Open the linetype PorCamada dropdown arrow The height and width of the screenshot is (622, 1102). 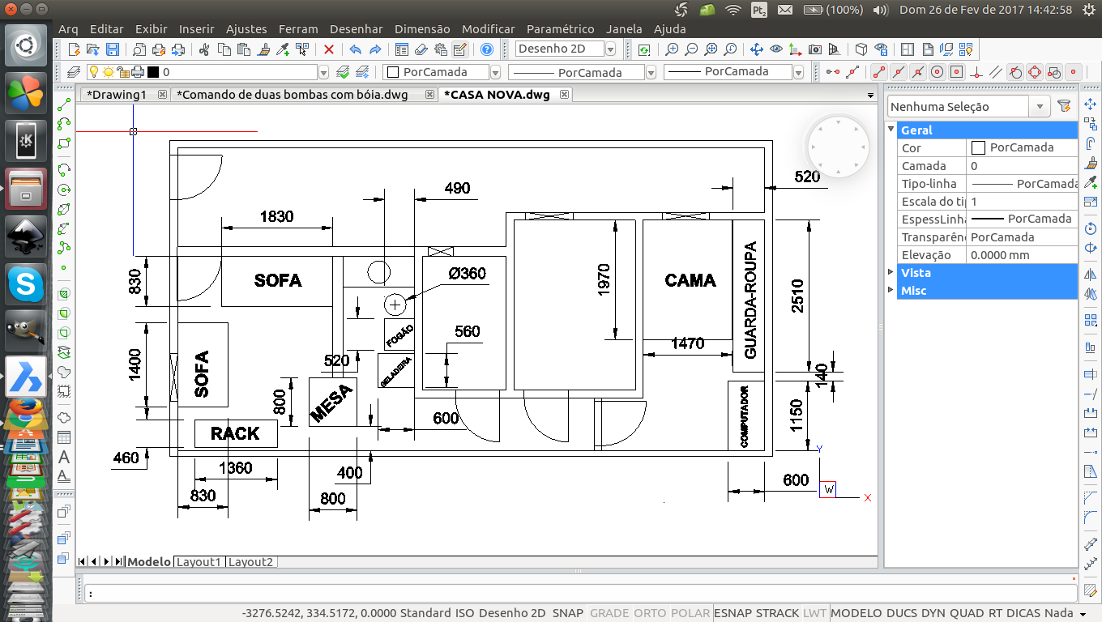[x=651, y=72]
